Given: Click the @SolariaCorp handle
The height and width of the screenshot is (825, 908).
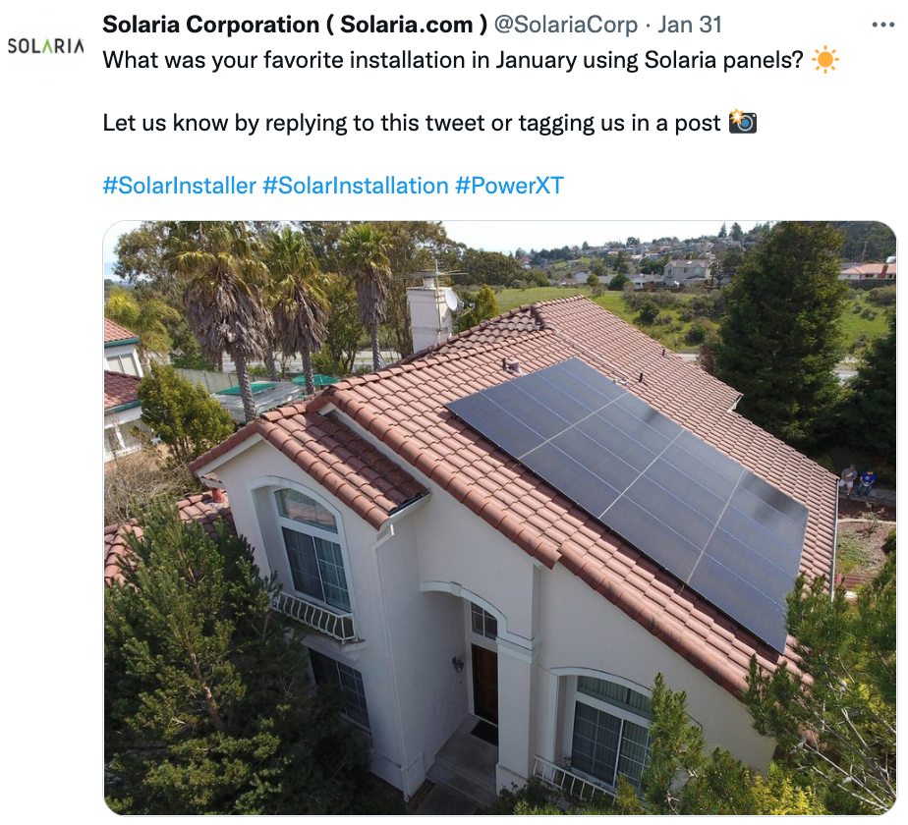Looking at the screenshot, I should coord(565,25).
